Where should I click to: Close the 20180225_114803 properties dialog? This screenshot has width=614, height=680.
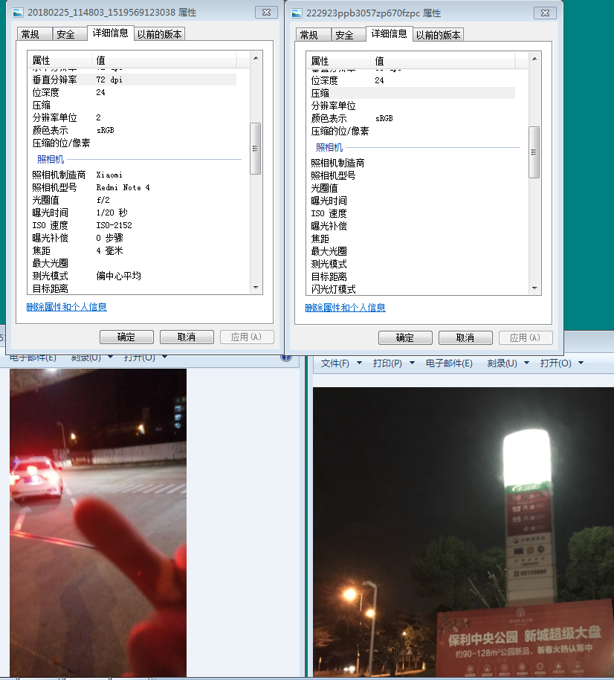pyautogui.click(x=265, y=12)
